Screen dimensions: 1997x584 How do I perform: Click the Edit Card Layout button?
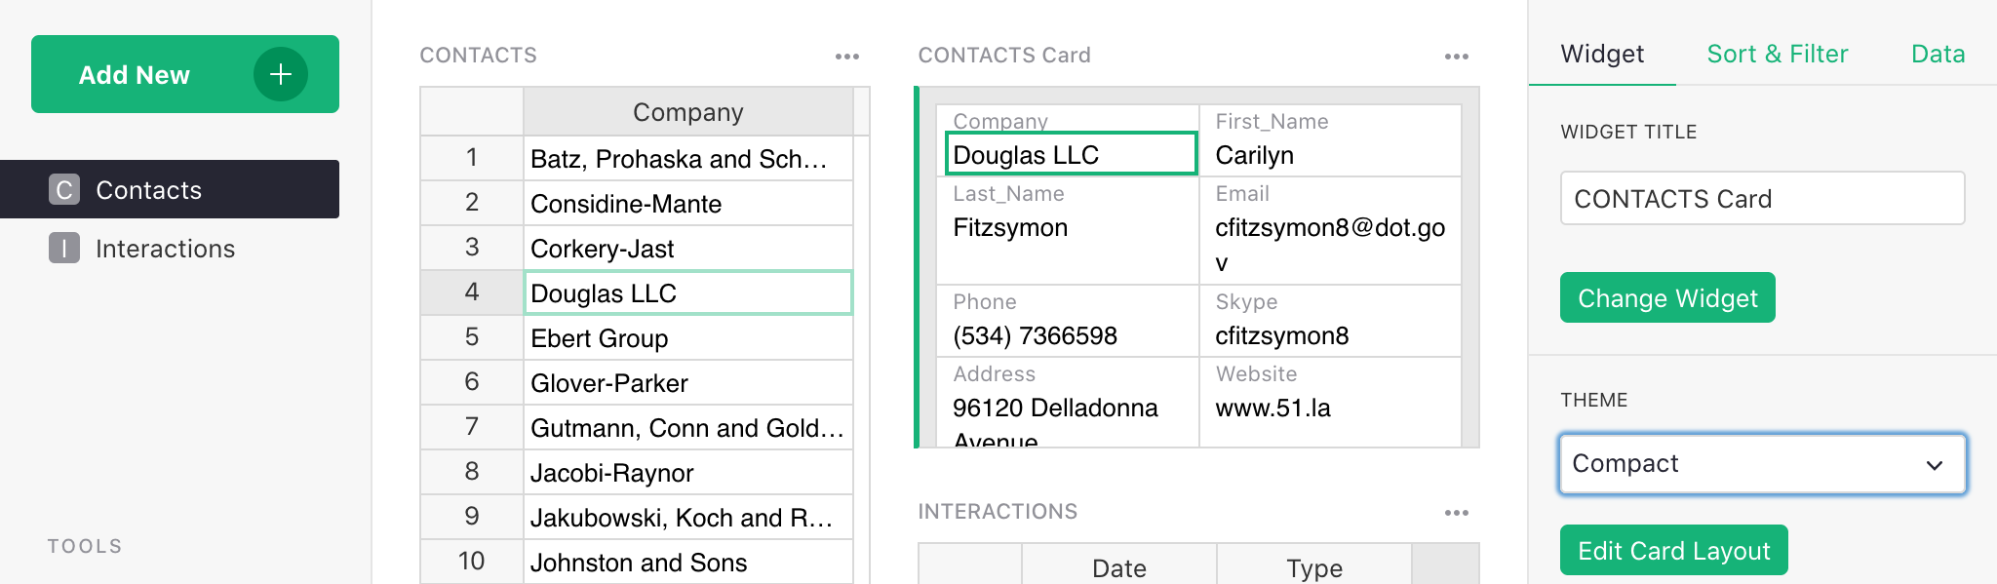tap(1673, 551)
